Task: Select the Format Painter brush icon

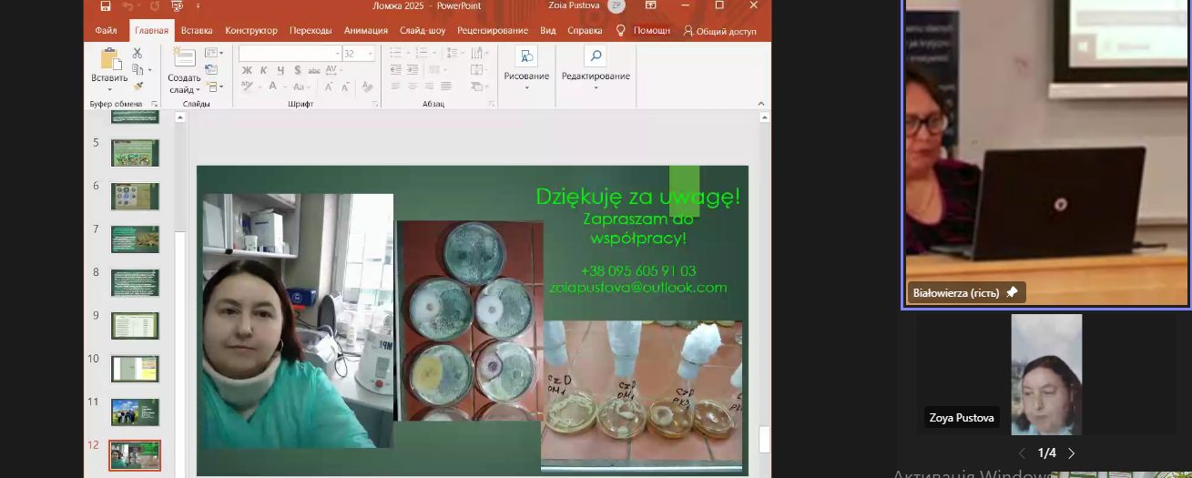Action: [138, 86]
